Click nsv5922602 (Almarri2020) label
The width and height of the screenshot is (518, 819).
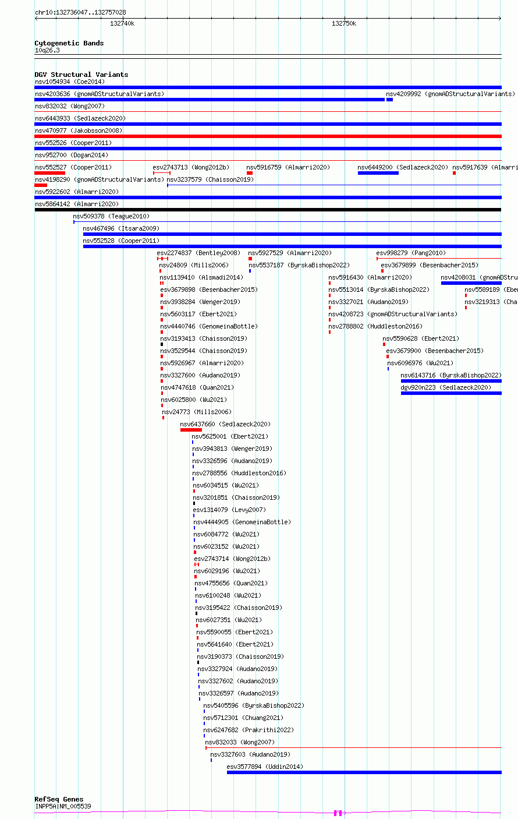pos(77,192)
